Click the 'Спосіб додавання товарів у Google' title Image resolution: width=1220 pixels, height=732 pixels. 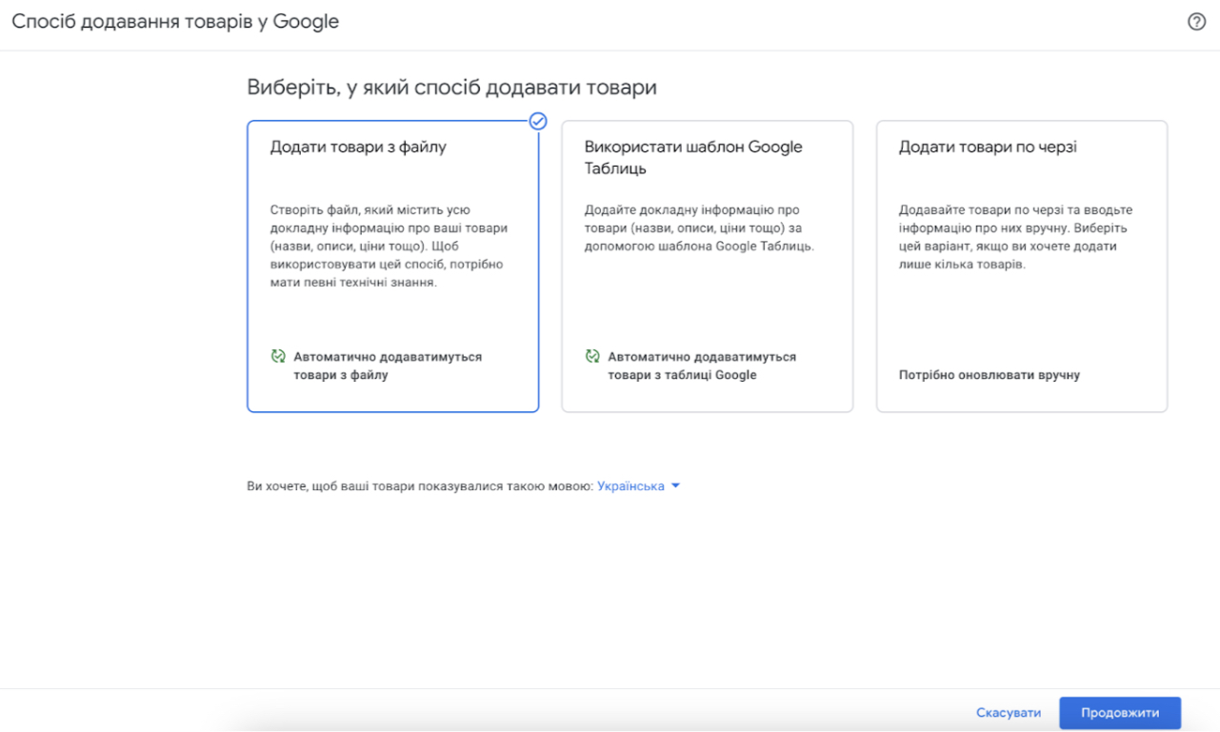[x=175, y=20]
